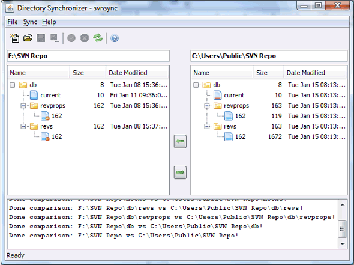
Task: Open the File menu
Action: click(13, 22)
